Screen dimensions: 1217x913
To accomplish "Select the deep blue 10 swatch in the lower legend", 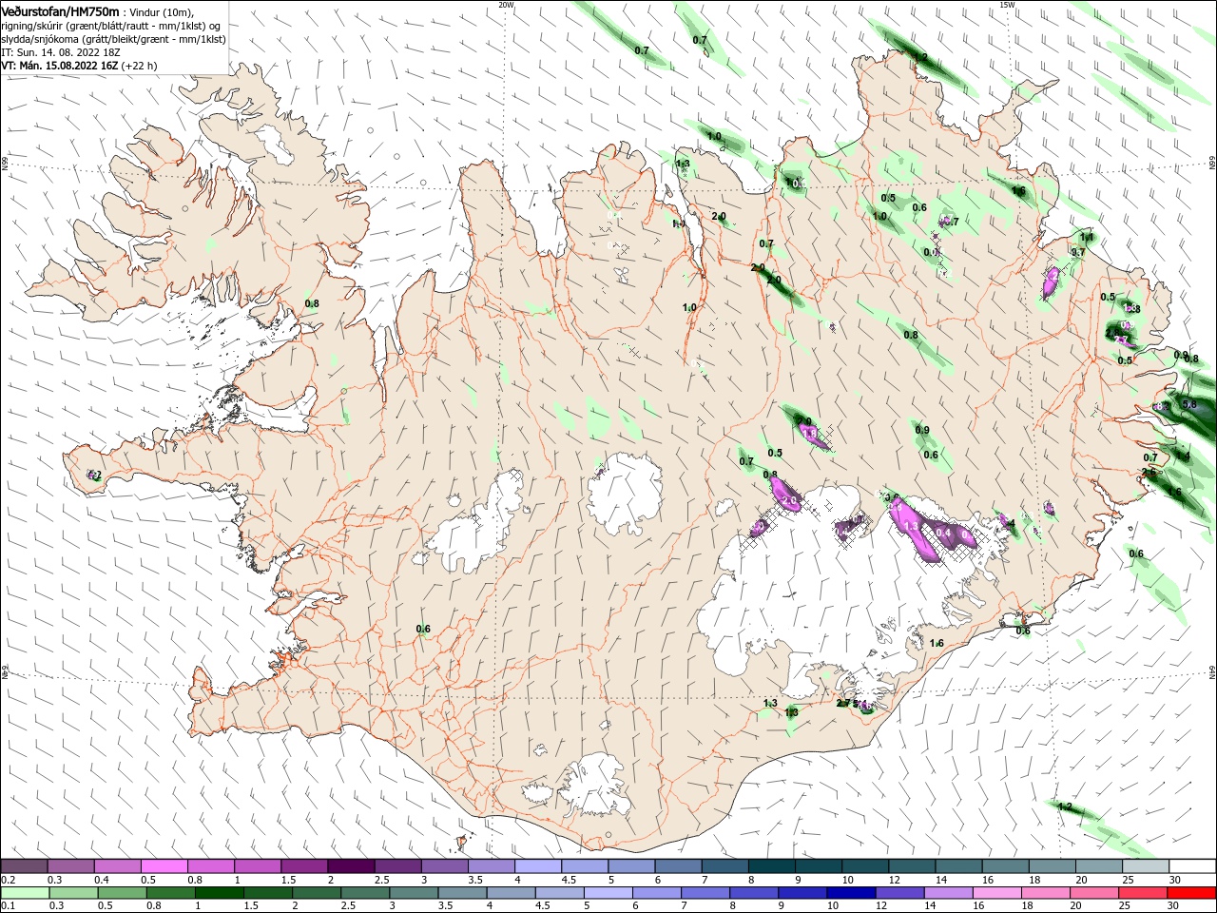I will [849, 893].
